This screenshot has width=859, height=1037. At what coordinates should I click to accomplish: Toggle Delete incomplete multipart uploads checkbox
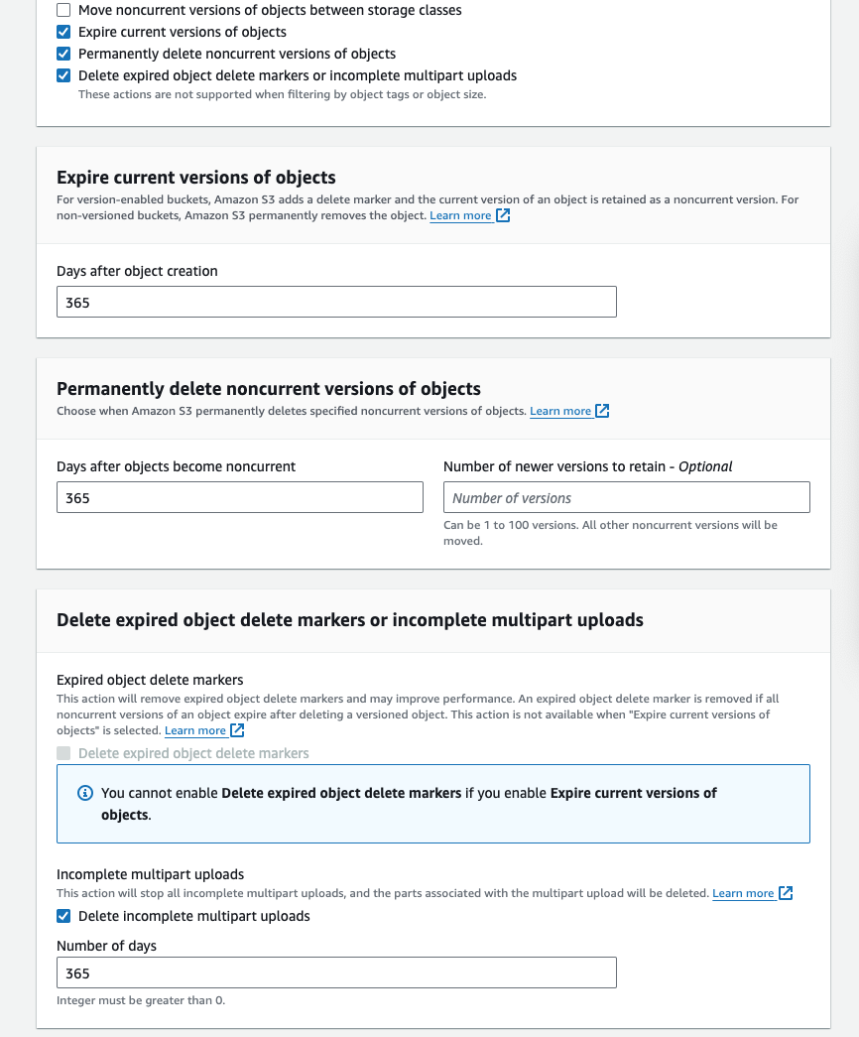pyautogui.click(x=63, y=916)
